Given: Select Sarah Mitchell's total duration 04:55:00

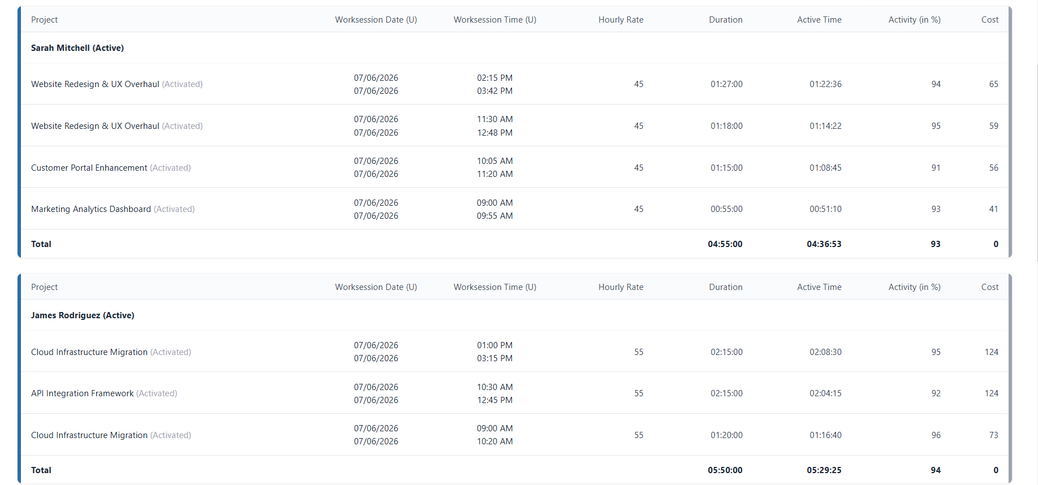Looking at the screenshot, I should pyautogui.click(x=725, y=244).
